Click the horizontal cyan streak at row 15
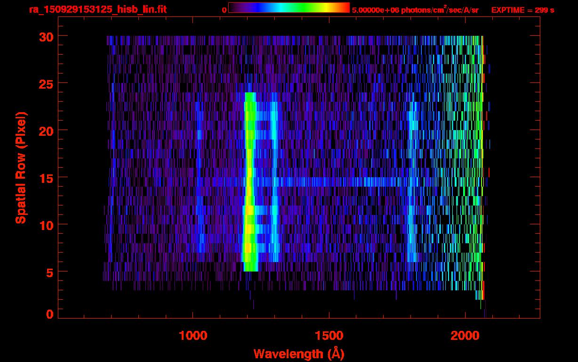 coord(339,181)
